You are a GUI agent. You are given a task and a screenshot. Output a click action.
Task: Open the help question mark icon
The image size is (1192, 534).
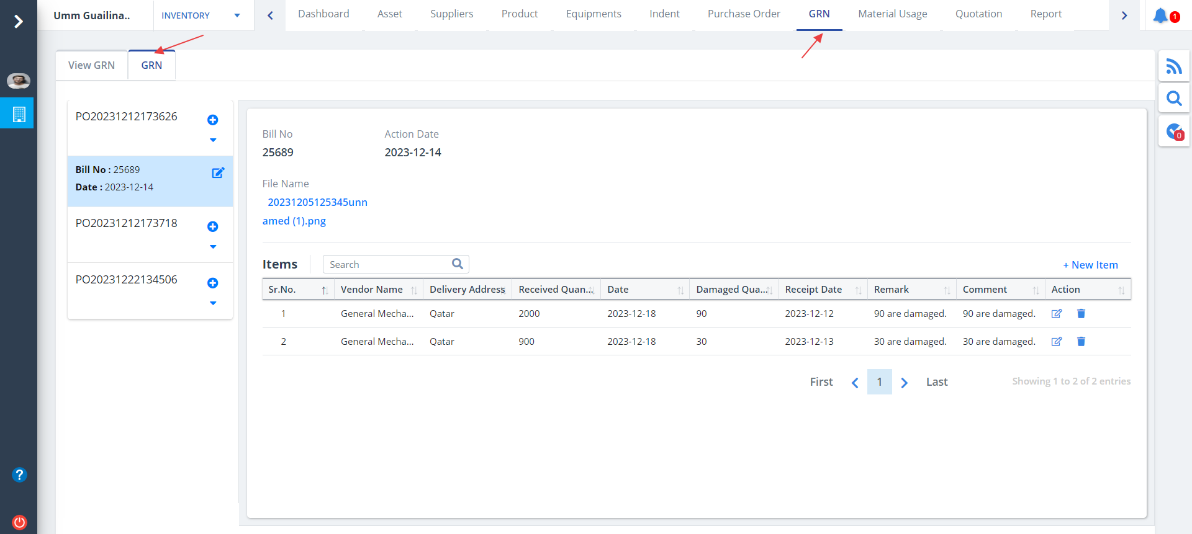point(19,474)
